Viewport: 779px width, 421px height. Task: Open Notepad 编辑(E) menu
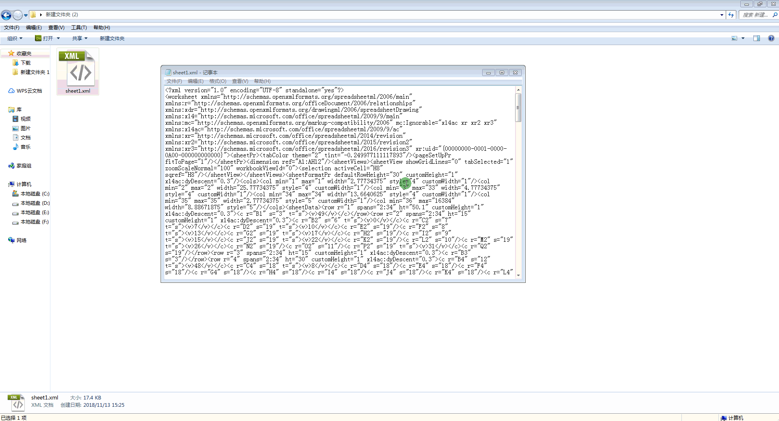click(x=196, y=81)
